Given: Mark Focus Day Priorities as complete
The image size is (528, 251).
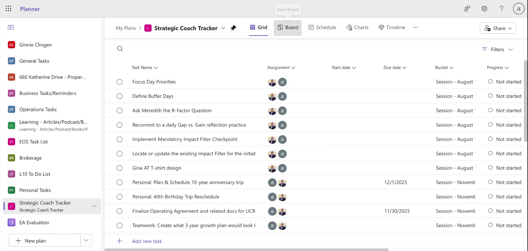Looking at the screenshot, I should coord(119,82).
